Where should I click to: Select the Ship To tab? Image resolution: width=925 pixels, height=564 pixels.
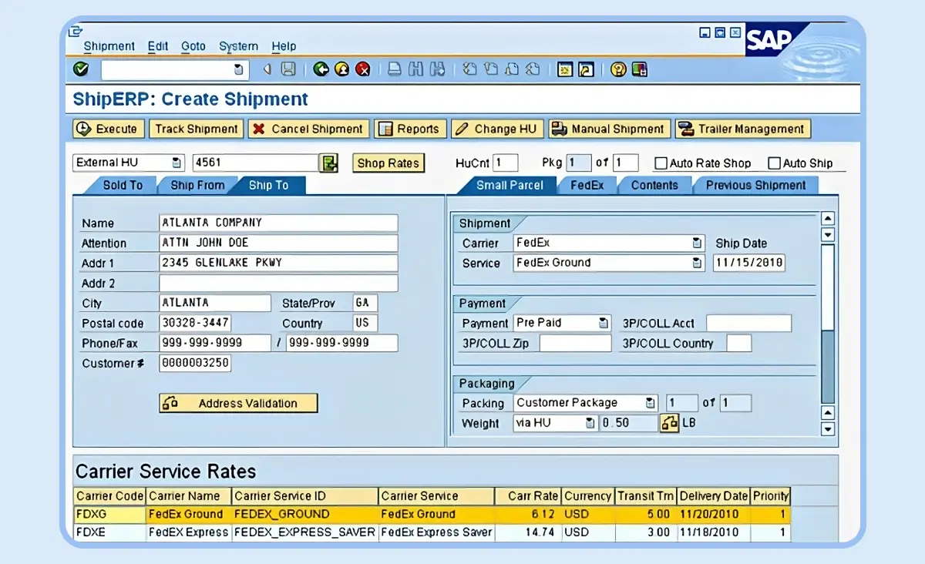click(268, 185)
